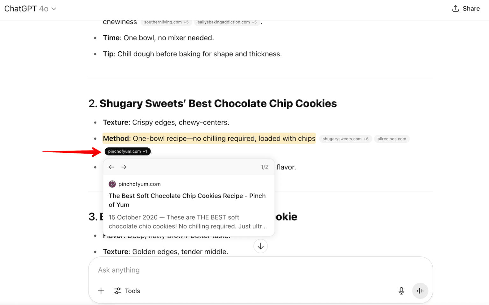
Task: Go to next citation source arrow
Action: coord(124,167)
